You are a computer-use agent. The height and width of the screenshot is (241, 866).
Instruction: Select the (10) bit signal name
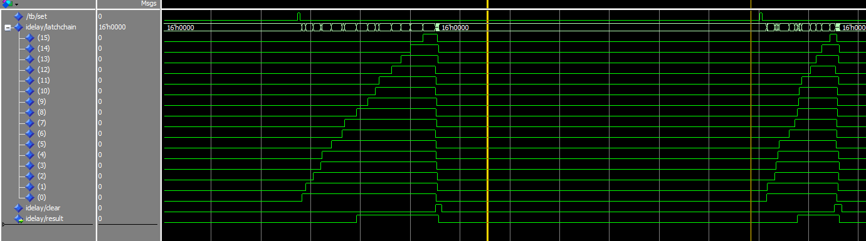click(43, 91)
